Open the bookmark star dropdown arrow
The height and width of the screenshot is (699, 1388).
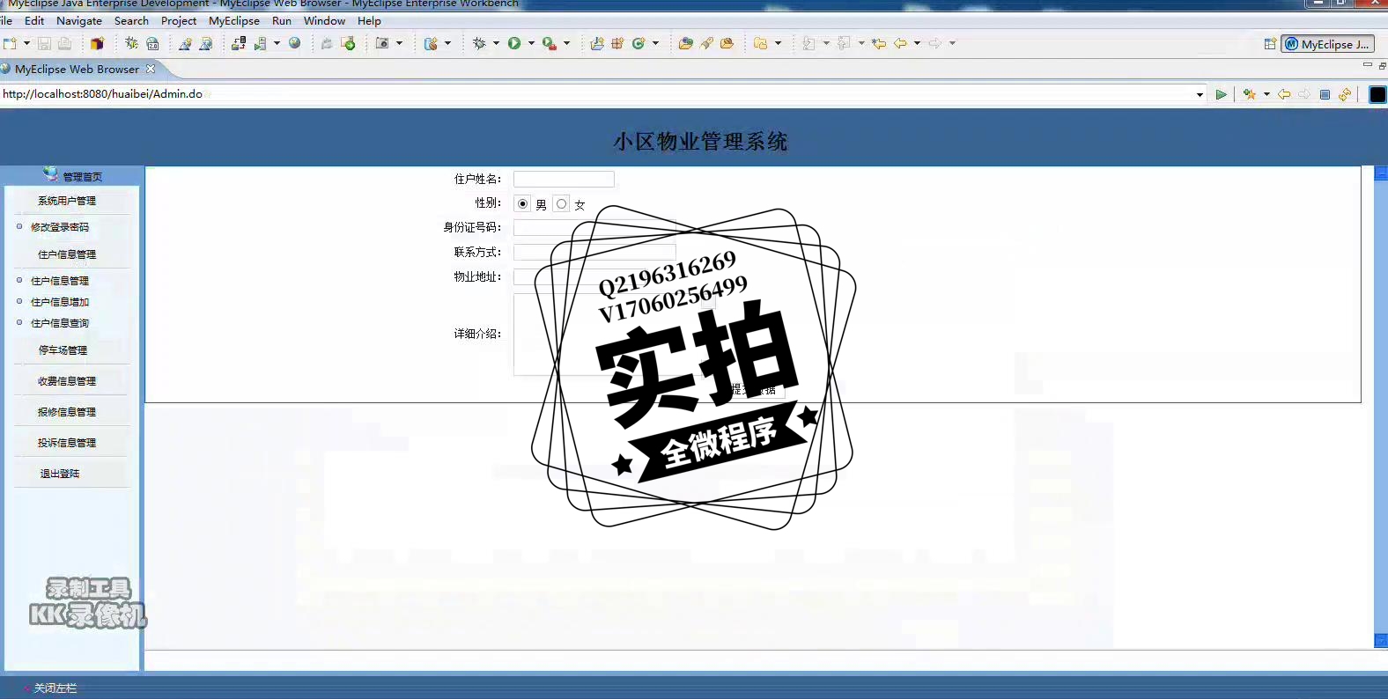pos(1266,94)
